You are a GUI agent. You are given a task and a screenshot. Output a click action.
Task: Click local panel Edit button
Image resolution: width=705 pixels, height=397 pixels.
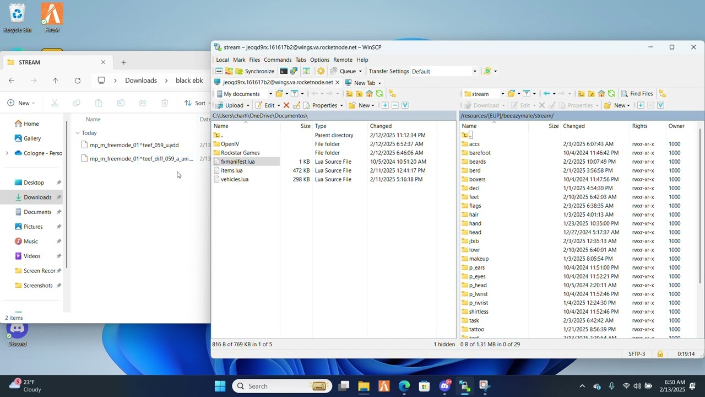[x=265, y=105]
